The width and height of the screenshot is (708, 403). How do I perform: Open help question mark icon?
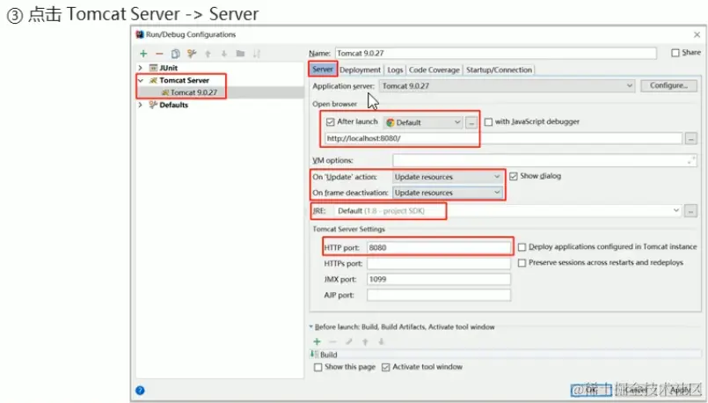140,391
